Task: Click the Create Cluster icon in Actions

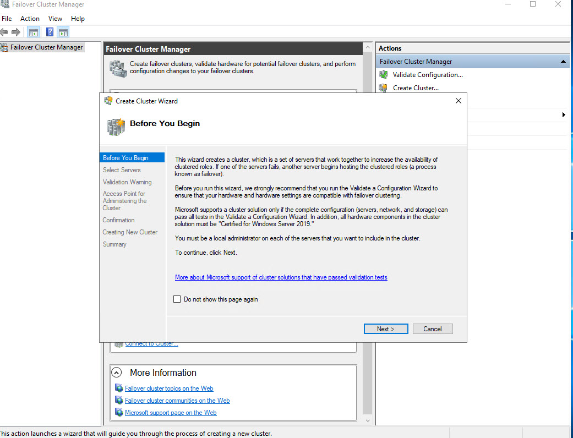Action: (x=383, y=88)
